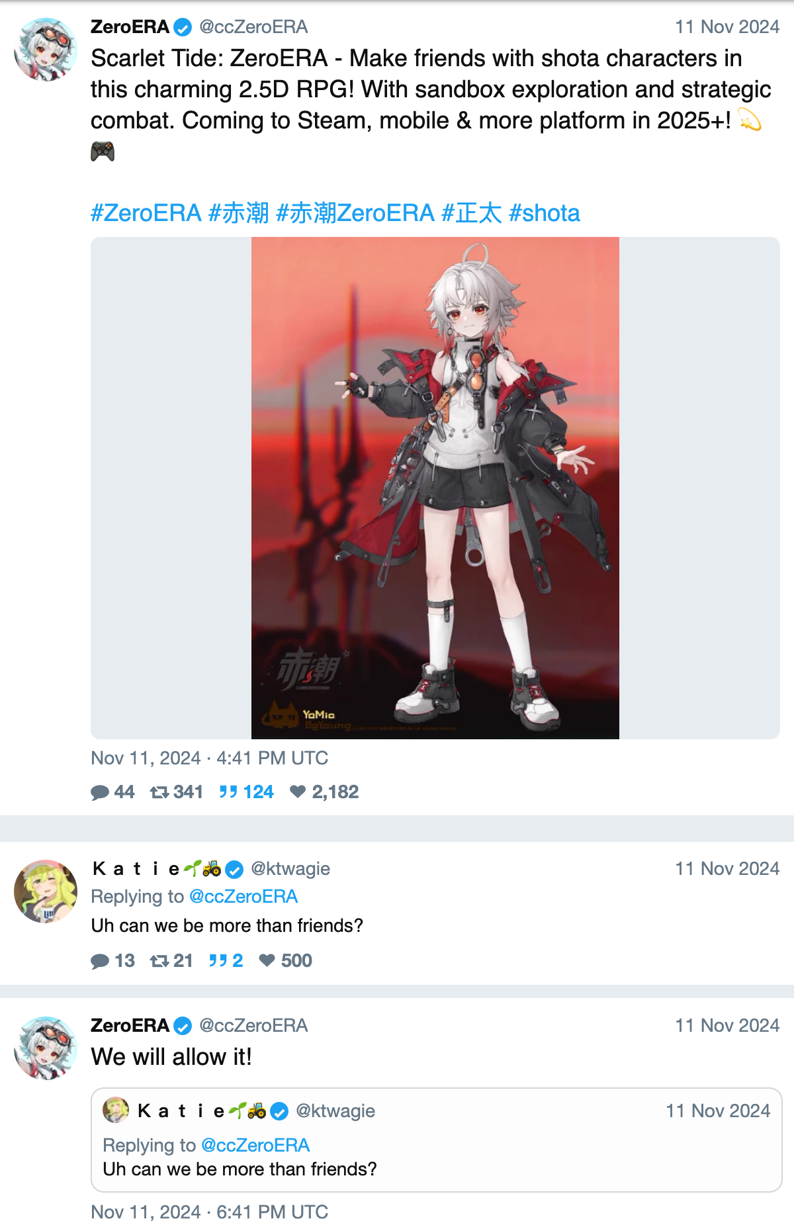Open the #shota hashtag link
The height and width of the screenshot is (1231, 794).
tap(545, 213)
